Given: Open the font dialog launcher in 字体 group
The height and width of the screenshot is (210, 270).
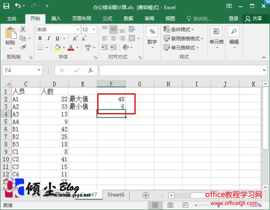Looking at the screenshot, I should pyautogui.click(x=96, y=57).
